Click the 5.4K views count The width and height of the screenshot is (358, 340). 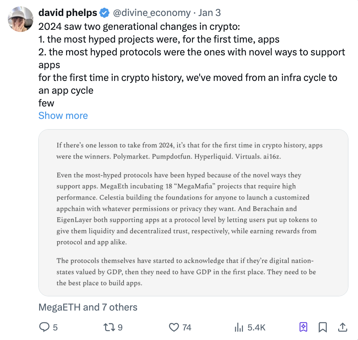[256, 327]
